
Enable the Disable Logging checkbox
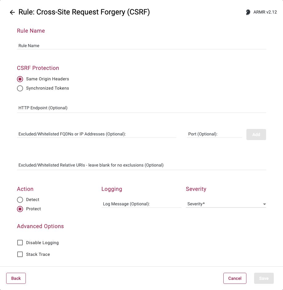[20, 243]
